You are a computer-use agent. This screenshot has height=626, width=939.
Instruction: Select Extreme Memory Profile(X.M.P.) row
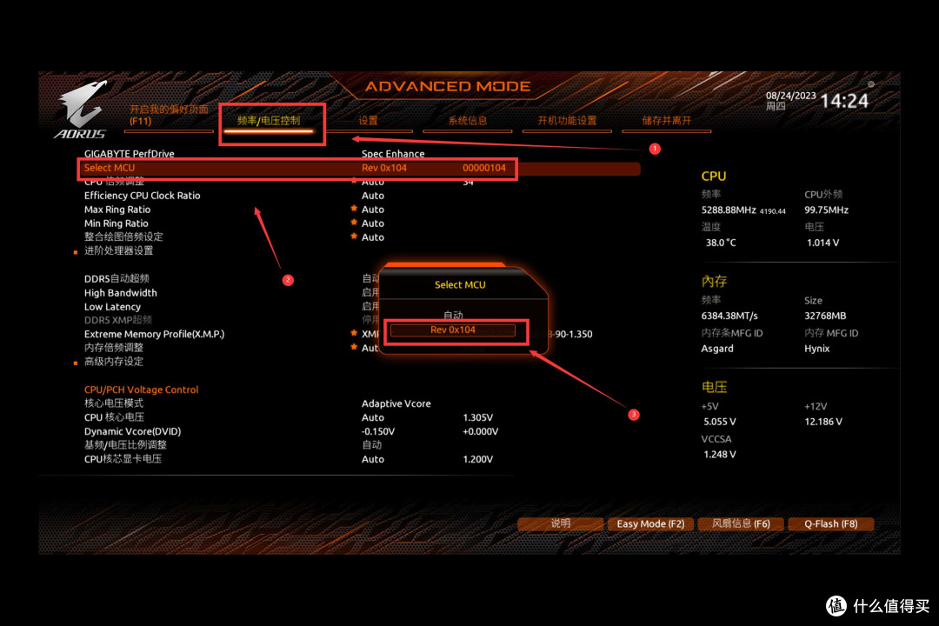[155, 334]
